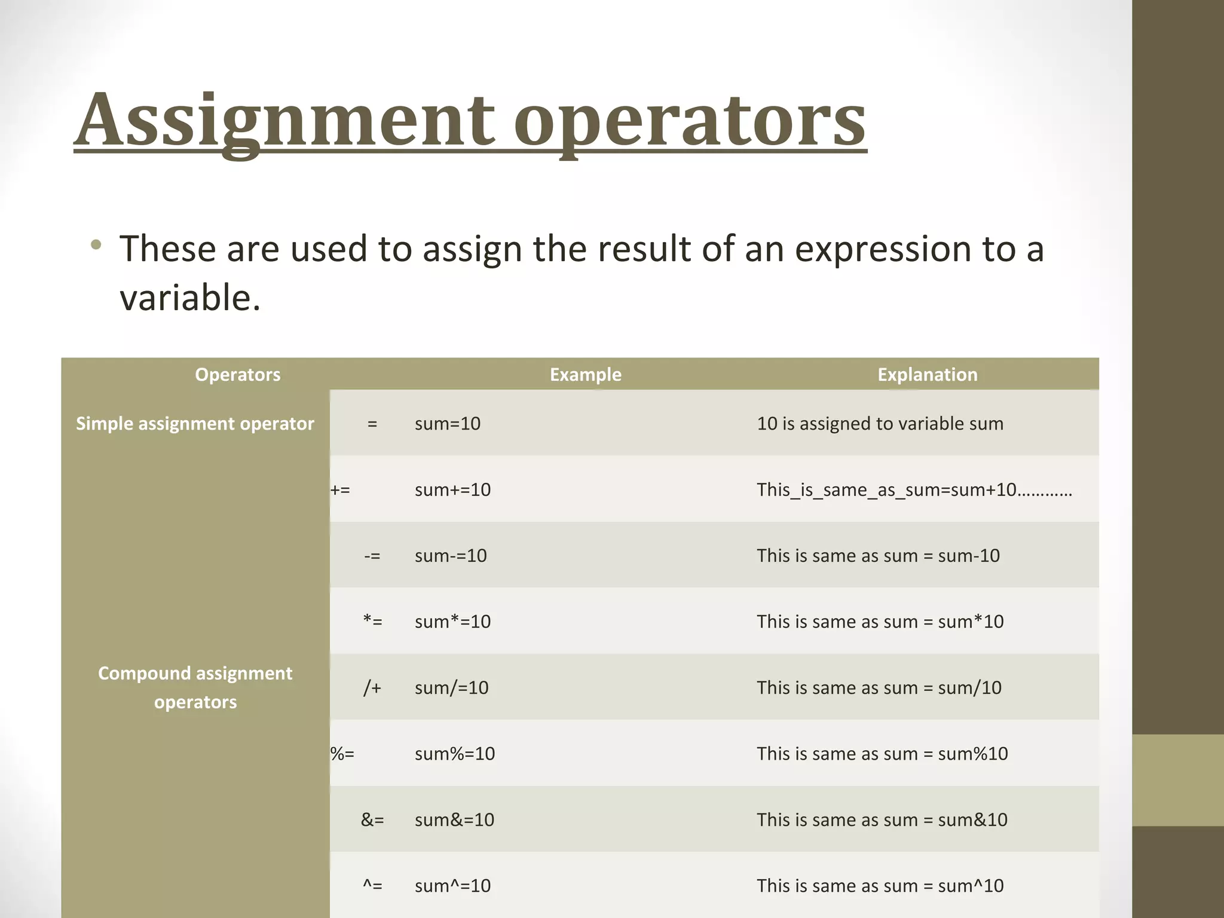Click the '-=' operator cell

[x=372, y=556]
